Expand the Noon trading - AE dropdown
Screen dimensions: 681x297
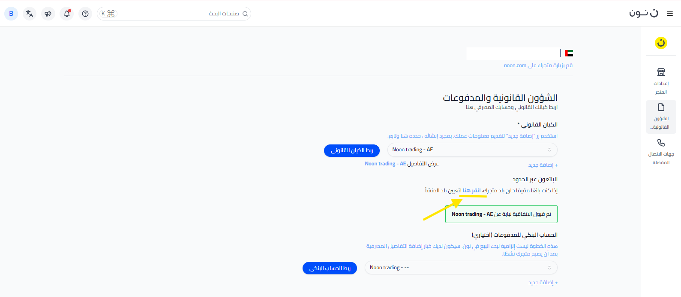[x=472, y=150]
